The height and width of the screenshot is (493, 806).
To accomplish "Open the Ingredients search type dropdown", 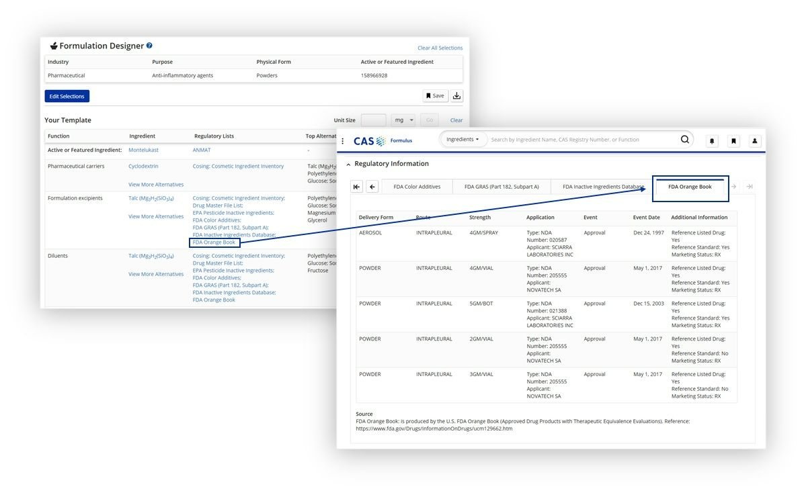I will click(x=462, y=139).
